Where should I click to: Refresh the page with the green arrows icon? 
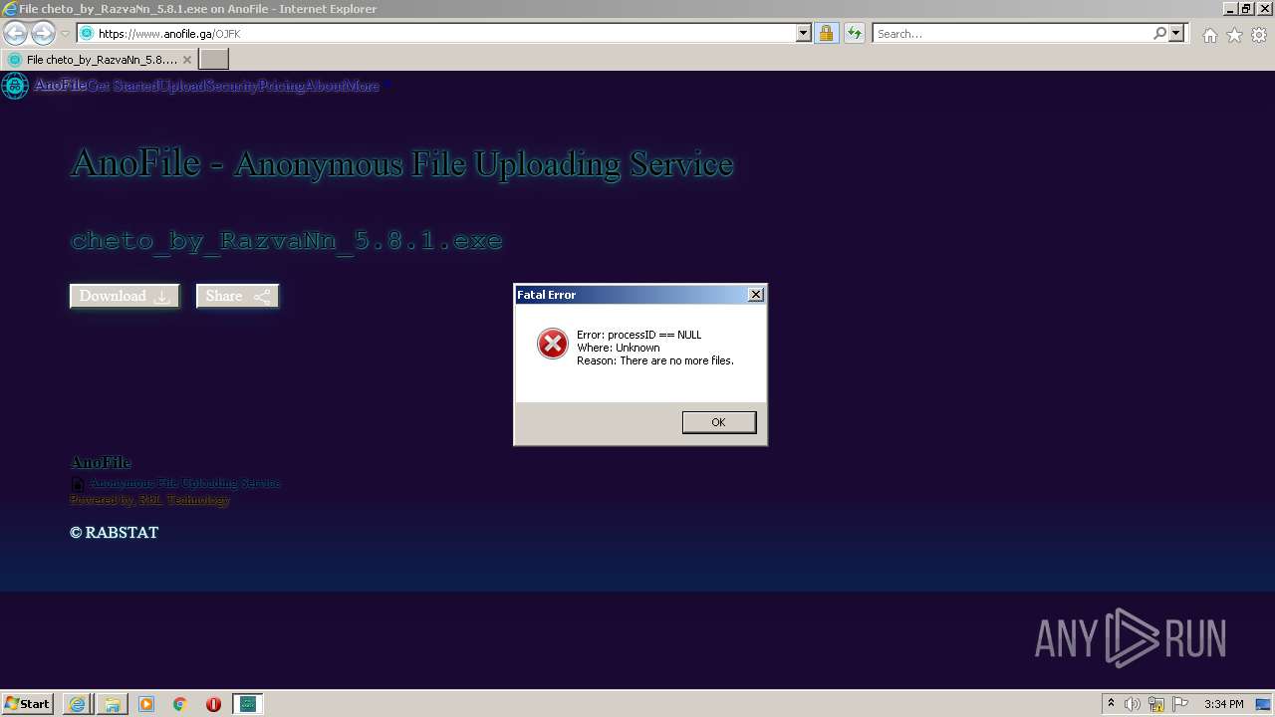pos(854,34)
